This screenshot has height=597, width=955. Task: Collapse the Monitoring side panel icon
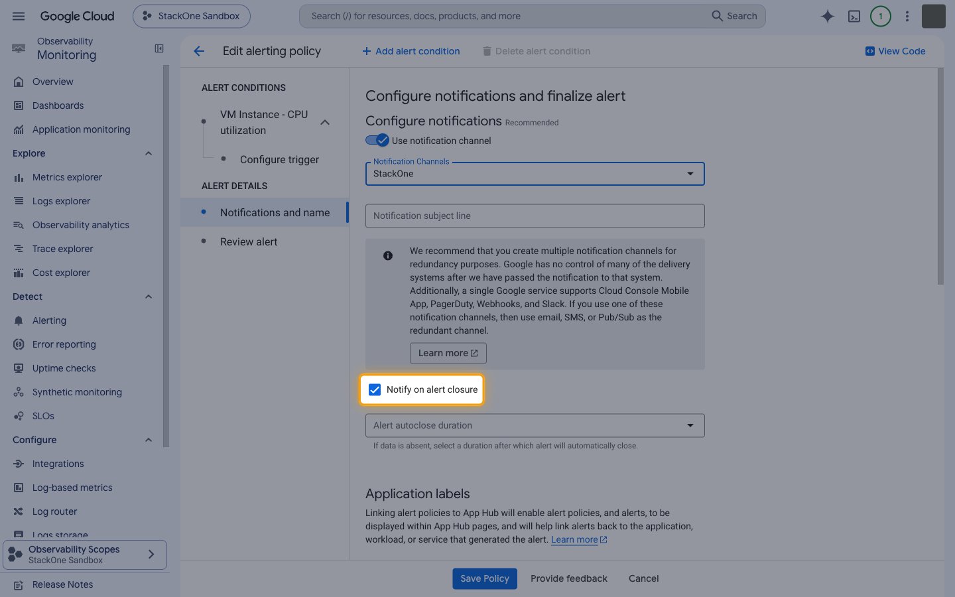pos(159,48)
